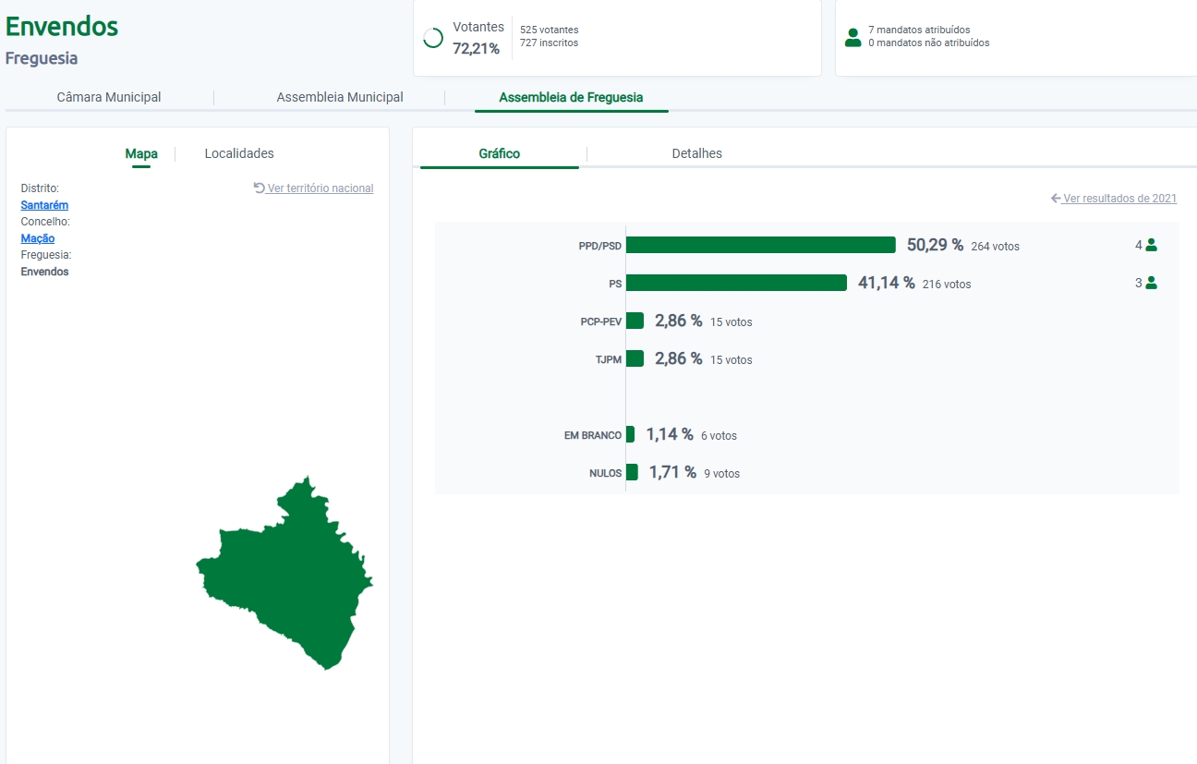Open the Assembleia Municipal tab
The width and height of the screenshot is (1197, 764).
pyautogui.click(x=340, y=97)
